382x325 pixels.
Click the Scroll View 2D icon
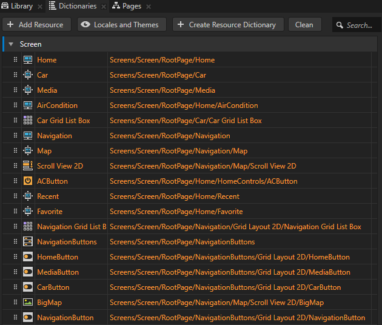click(x=28, y=166)
